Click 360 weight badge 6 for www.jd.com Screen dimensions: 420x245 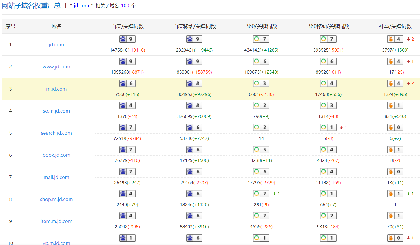pos(261,61)
